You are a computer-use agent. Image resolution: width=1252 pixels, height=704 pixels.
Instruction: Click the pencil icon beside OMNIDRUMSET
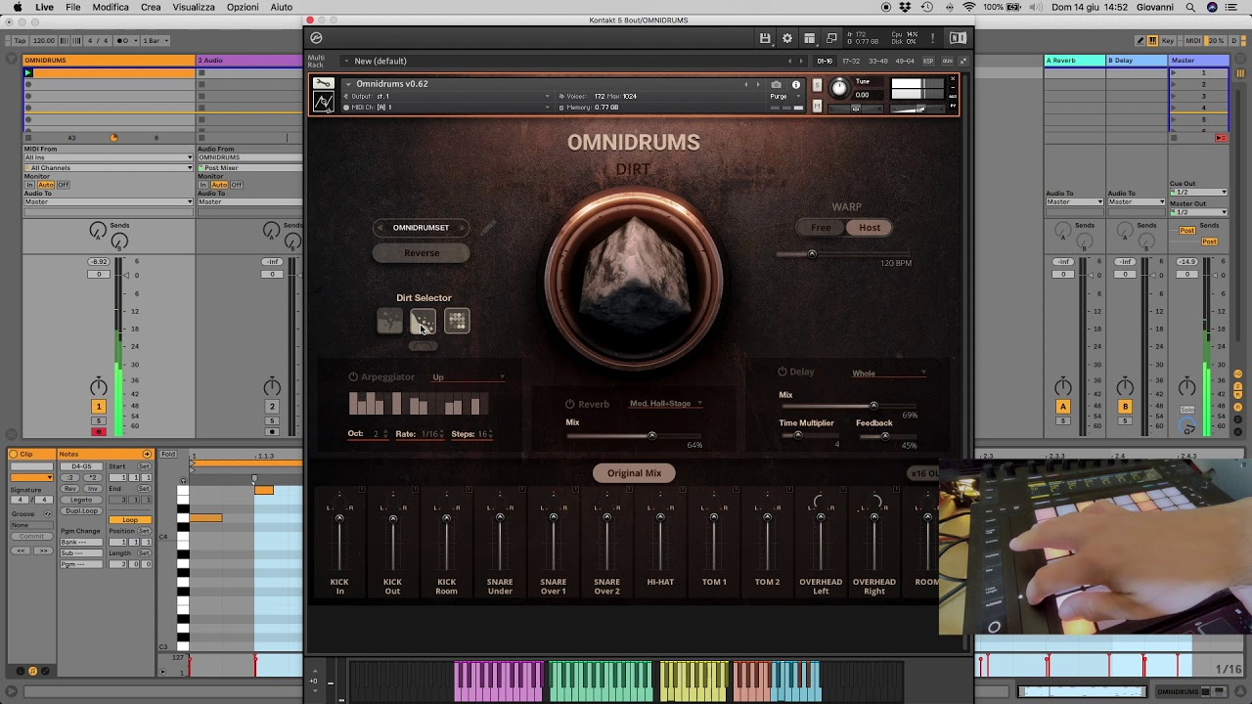coord(488,227)
